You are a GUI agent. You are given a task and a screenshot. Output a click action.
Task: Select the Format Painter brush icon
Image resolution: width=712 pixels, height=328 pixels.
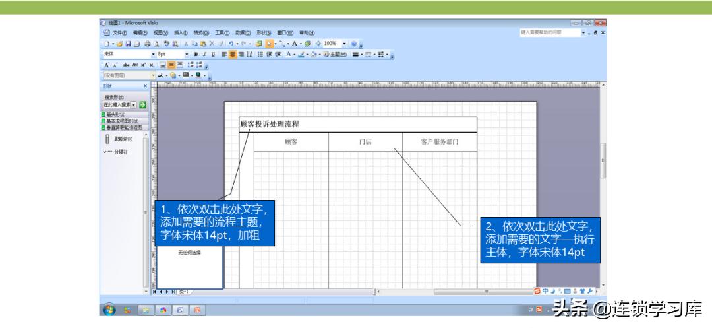[x=221, y=44]
